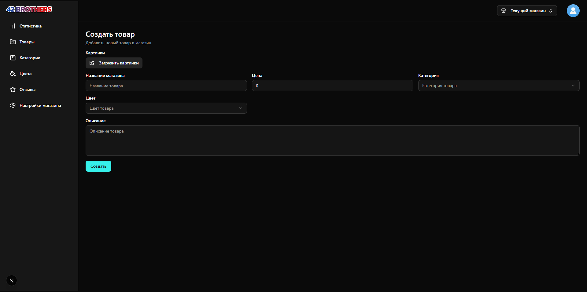The height and width of the screenshot is (292, 587).
Task: Grab the description textarea resize handle
Action: [x=578, y=154]
